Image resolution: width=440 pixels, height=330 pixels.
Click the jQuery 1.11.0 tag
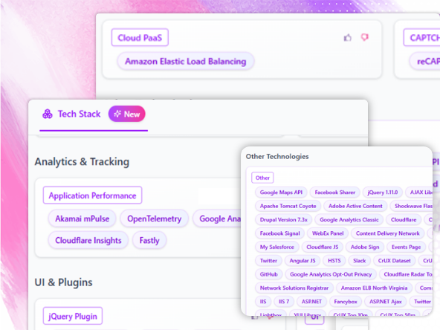coord(383,192)
